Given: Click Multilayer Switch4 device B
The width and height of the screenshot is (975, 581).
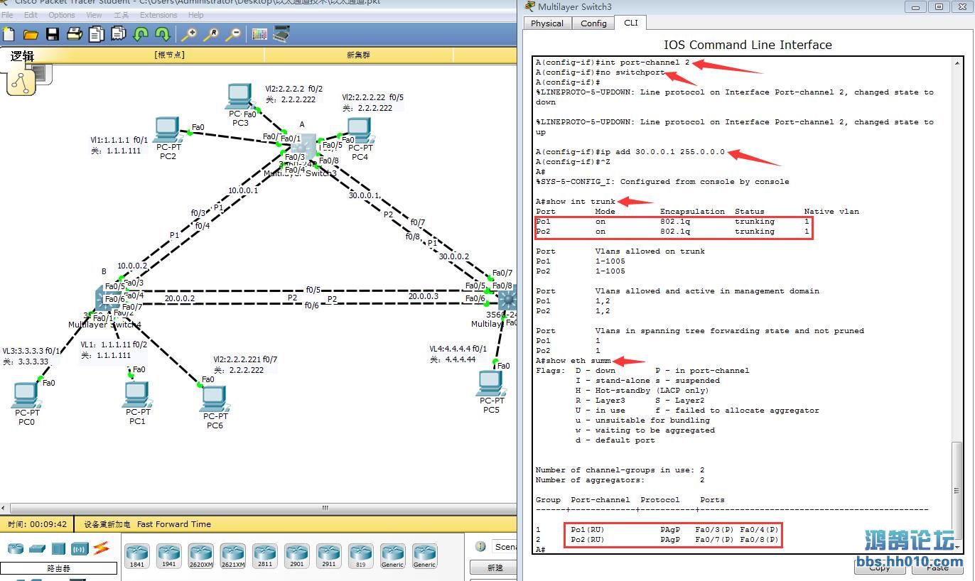Looking at the screenshot, I should pos(107,300).
